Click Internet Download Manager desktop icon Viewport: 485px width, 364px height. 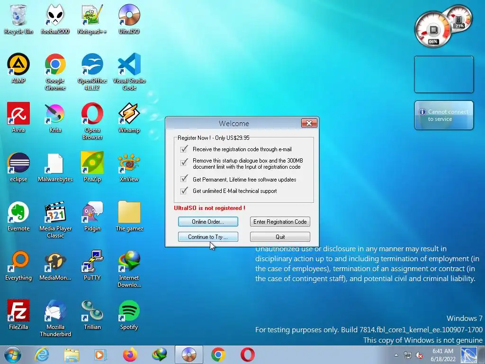(x=129, y=269)
